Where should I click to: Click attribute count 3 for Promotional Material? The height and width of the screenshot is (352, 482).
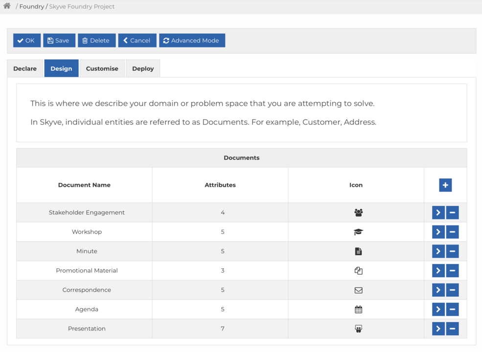pos(223,271)
